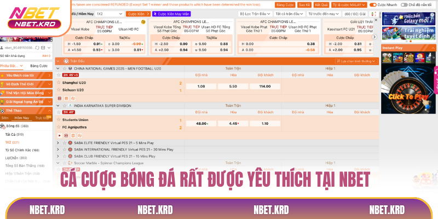Click Cược Xiên parlay button
438x219 pixels.
click(x=138, y=14)
